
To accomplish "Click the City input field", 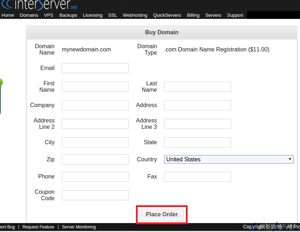I will click(x=95, y=142).
